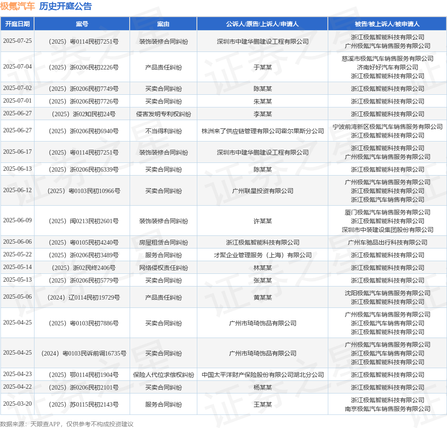Click case number 浙0206民初6940号
The width and height of the screenshot is (447, 428).
pyautogui.click(x=84, y=131)
